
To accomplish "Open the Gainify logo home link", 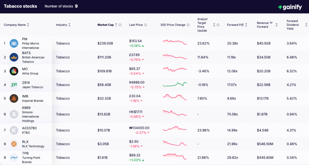I will [x=290, y=7].
